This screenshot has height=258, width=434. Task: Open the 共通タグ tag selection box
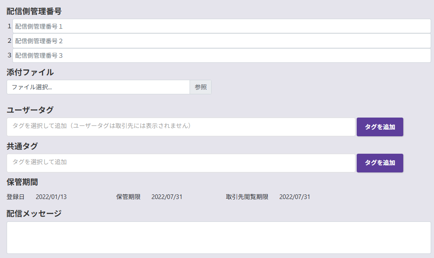point(181,163)
